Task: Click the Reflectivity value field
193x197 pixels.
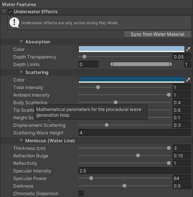Action: (182, 163)
